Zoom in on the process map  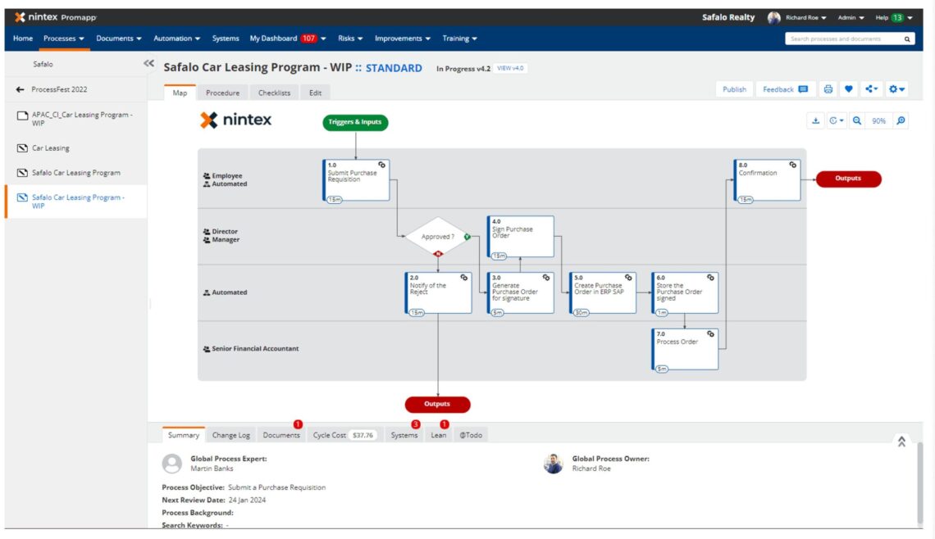(x=901, y=121)
